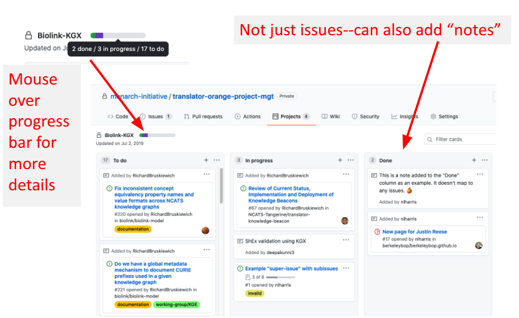
Task: Open issue Review of Current Status of Knowledge Beacons
Action: tap(291, 195)
